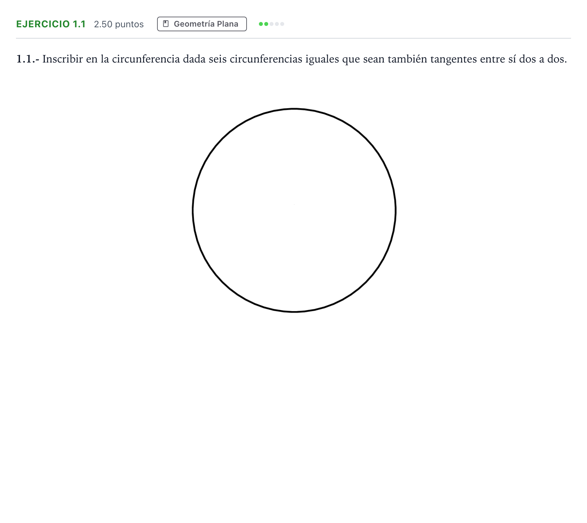This screenshot has width=587, height=523.
Task: Open the Geometría Plana category tag
Action: [202, 24]
